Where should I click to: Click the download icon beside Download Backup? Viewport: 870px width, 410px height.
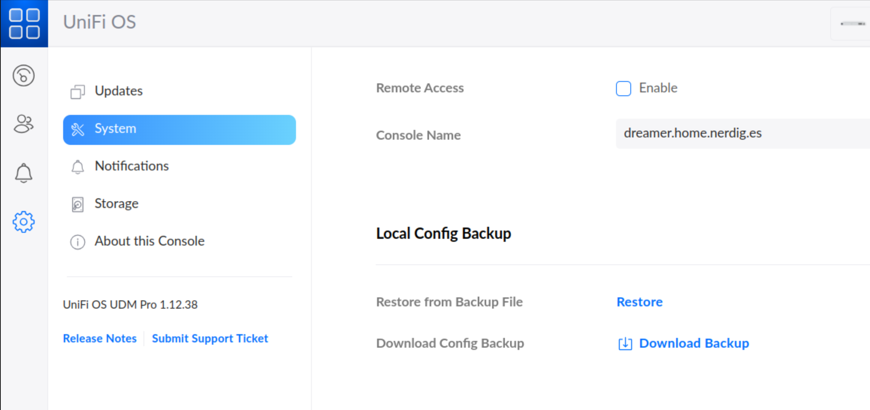pyautogui.click(x=625, y=344)
